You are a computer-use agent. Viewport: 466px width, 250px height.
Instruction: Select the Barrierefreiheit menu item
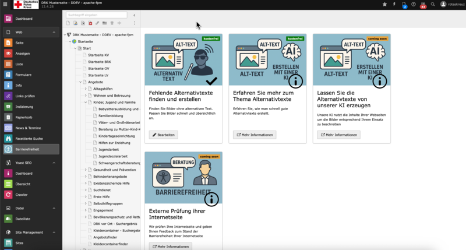(x=28, y=149)
